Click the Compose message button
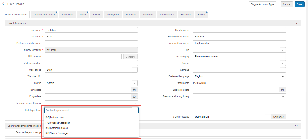Screen dimensions: 308x139 [279, 117]
